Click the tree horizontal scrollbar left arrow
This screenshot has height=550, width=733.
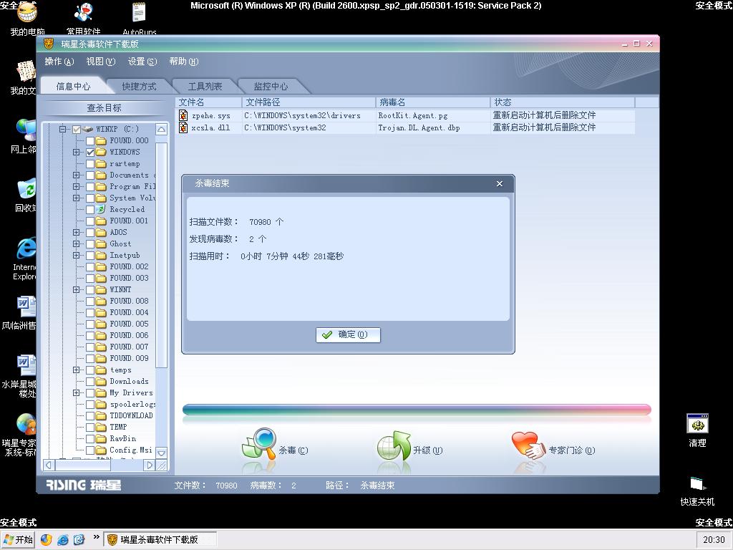tap(49, 465)
